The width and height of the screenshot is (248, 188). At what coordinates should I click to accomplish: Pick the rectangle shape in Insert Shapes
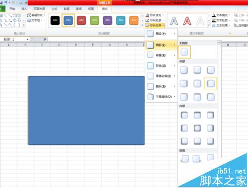(15, 16)
